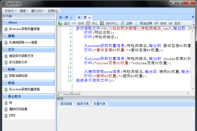
Task: Open the 文件(F) menu
Action: click(11, 11)
